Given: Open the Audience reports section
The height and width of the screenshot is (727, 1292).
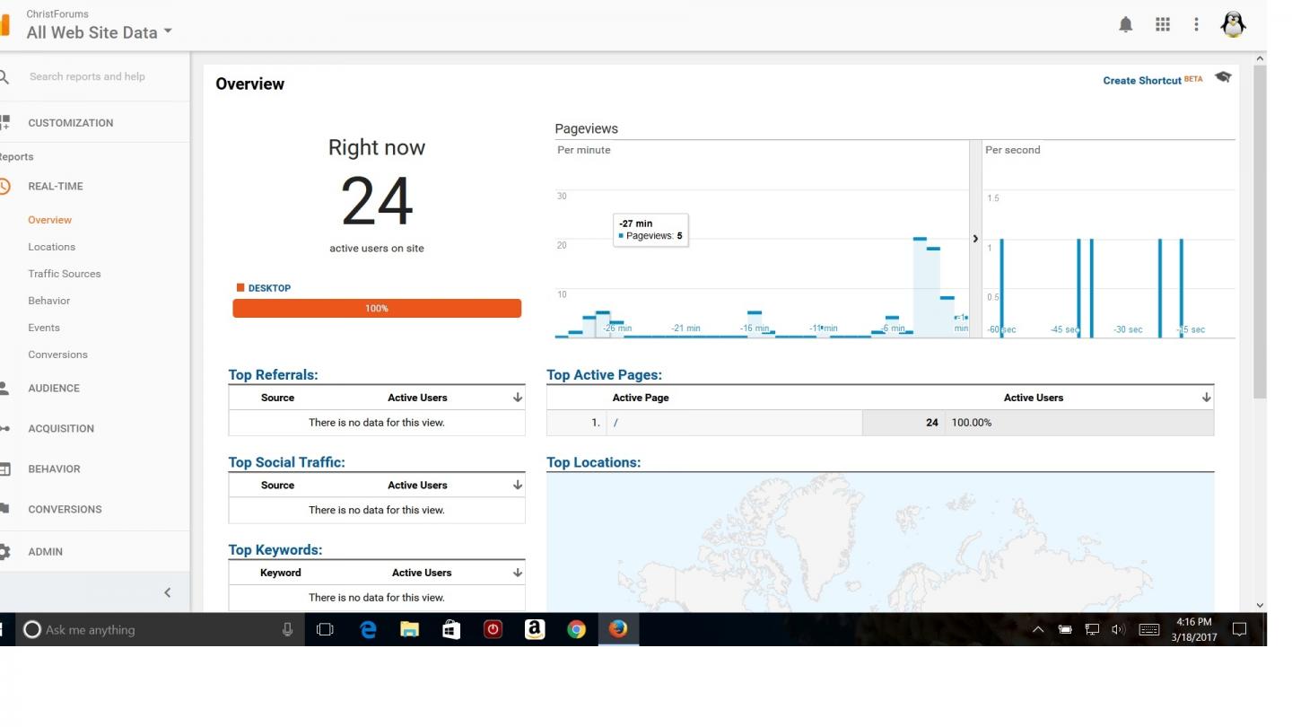Looking at the screenshot, I should click(54, 389).
